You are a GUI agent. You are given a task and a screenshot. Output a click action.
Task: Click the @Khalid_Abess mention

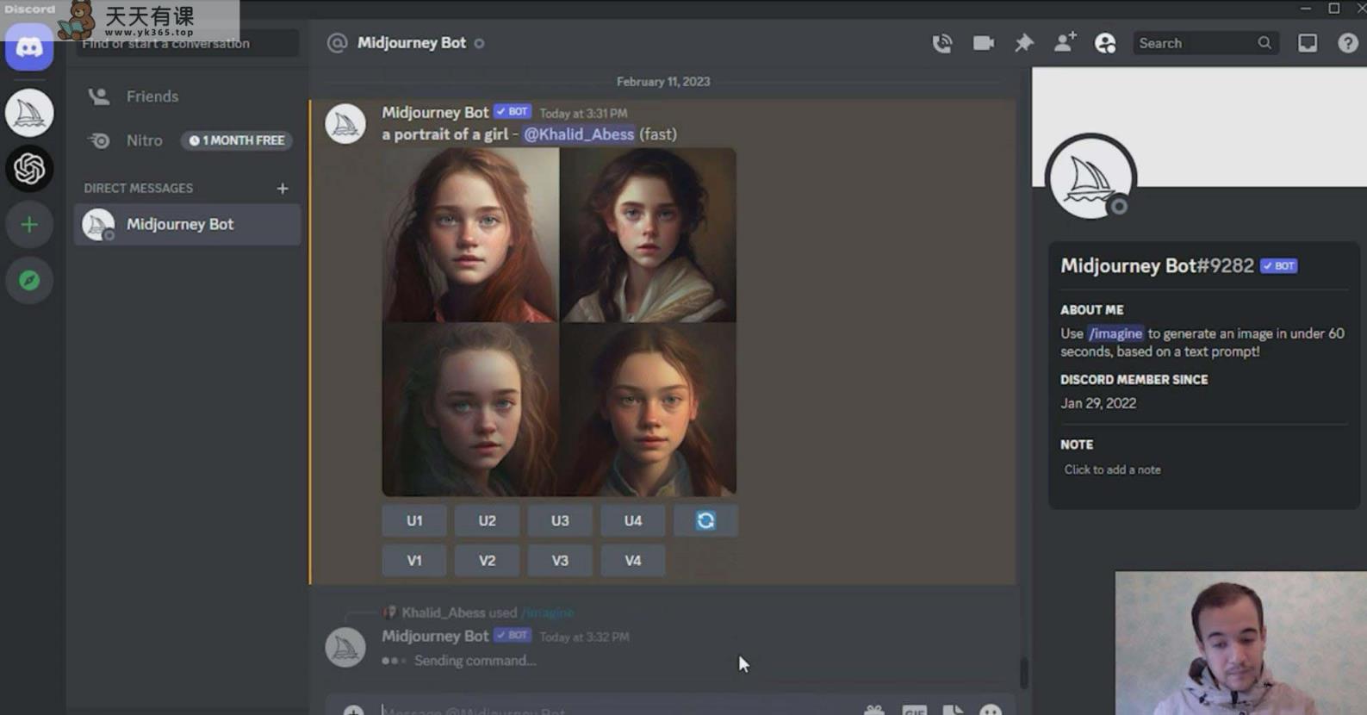coord(579,134)
